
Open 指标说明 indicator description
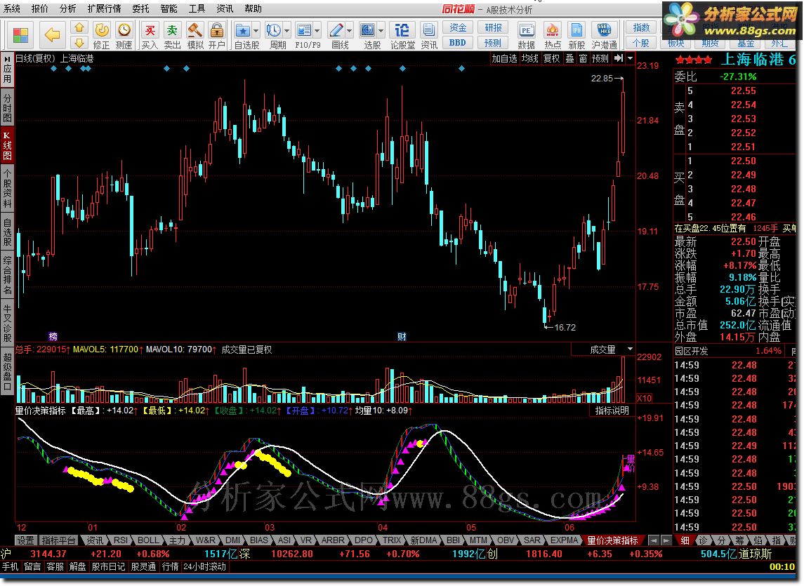(x=612, y=411)
